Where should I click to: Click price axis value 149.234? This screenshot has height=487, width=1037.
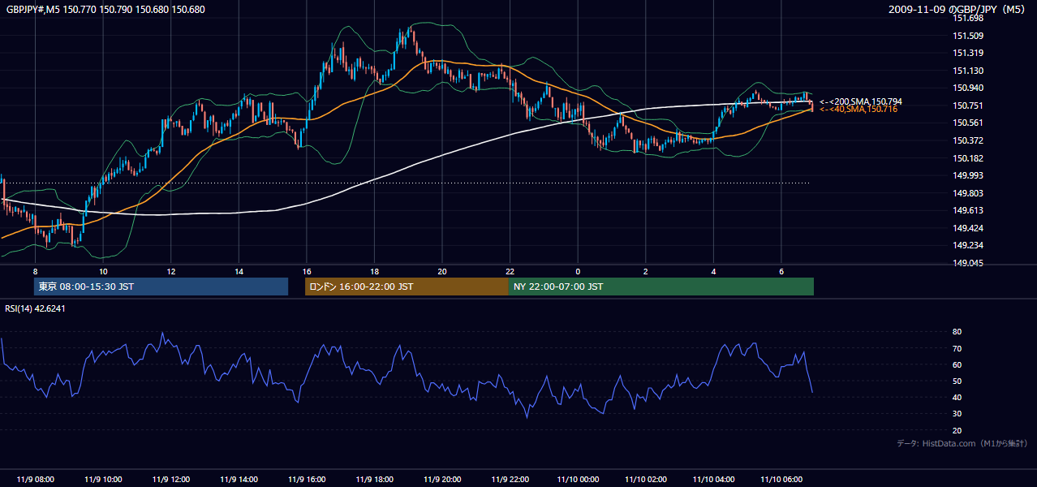(x=967, y=245)
